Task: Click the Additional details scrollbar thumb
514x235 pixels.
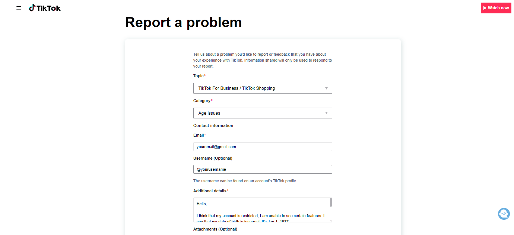Action: click(331, 202)
